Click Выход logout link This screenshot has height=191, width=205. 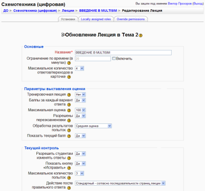[x=198, y=3]
